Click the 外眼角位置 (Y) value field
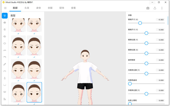The height and width of the screenshot is (106, 170). (x=160, y=91)
